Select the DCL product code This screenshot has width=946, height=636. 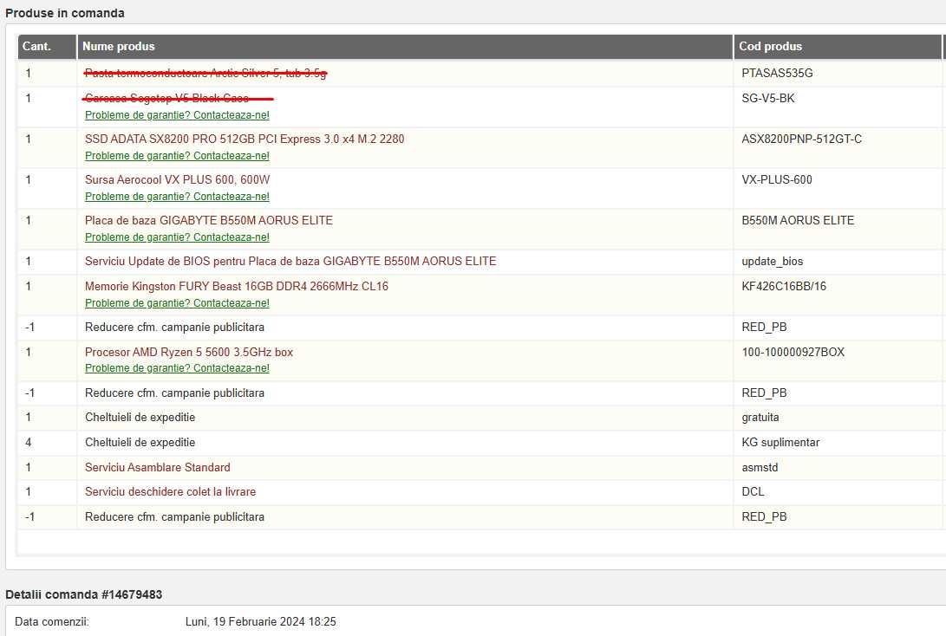[753, 492]
